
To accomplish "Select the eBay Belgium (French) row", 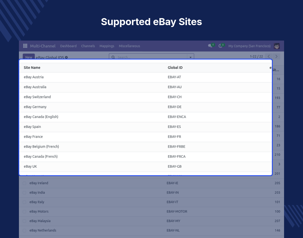I will tap(146, 147).
